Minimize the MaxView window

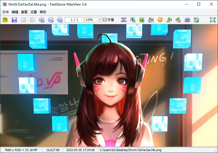coord(186,4)
